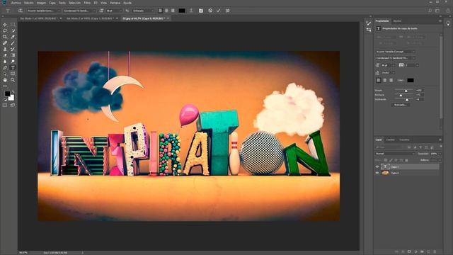Select the Brush tool
Viewport: 453px width, 255px height.
pos(13,43)
